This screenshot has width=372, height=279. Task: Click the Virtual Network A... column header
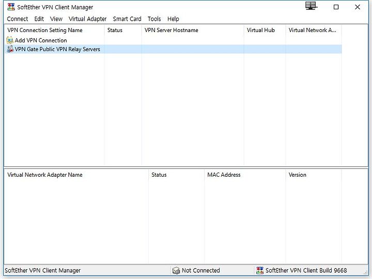[314, 30]
